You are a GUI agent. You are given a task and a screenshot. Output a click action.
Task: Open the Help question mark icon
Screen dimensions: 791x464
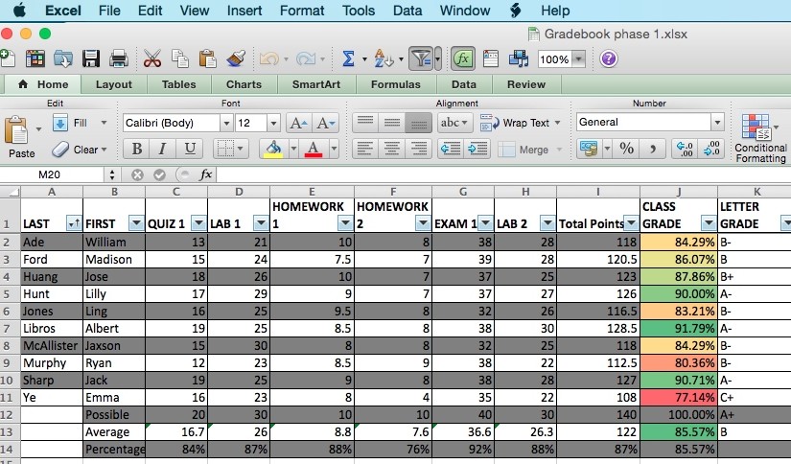(608, 59)
